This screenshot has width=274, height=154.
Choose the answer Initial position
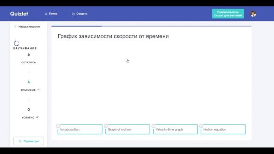pyautogui.click(x=80, y=129)
